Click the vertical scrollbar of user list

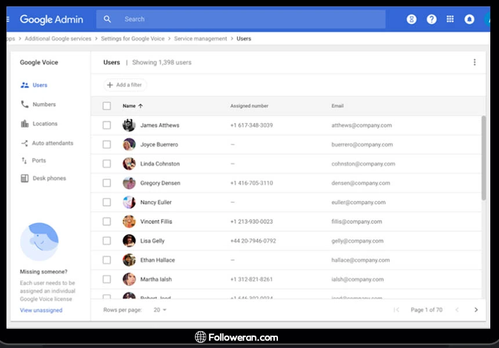point(484,157)
